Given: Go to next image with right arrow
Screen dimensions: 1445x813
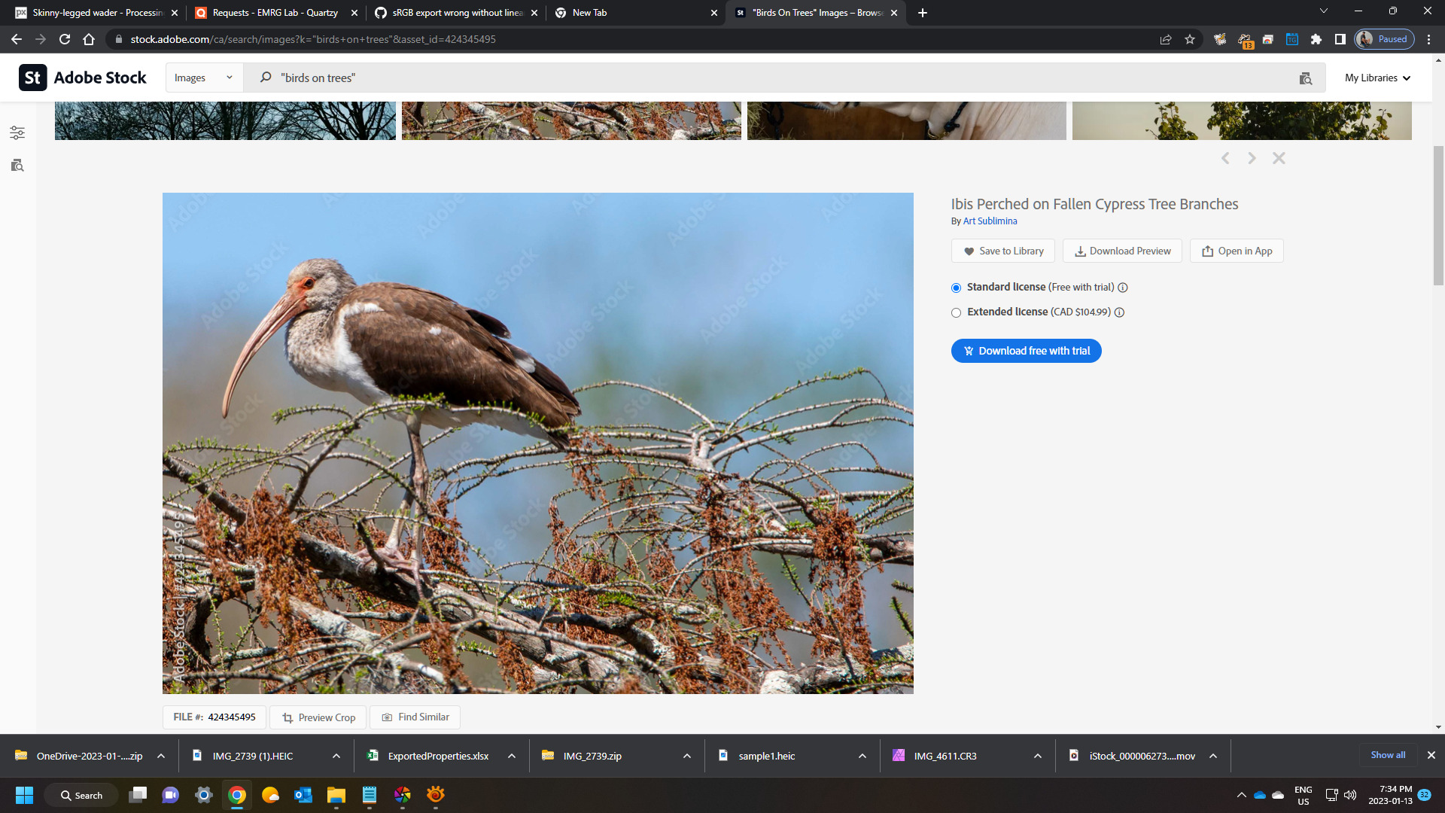Looking at the screenshot, I should [1252, 158].
